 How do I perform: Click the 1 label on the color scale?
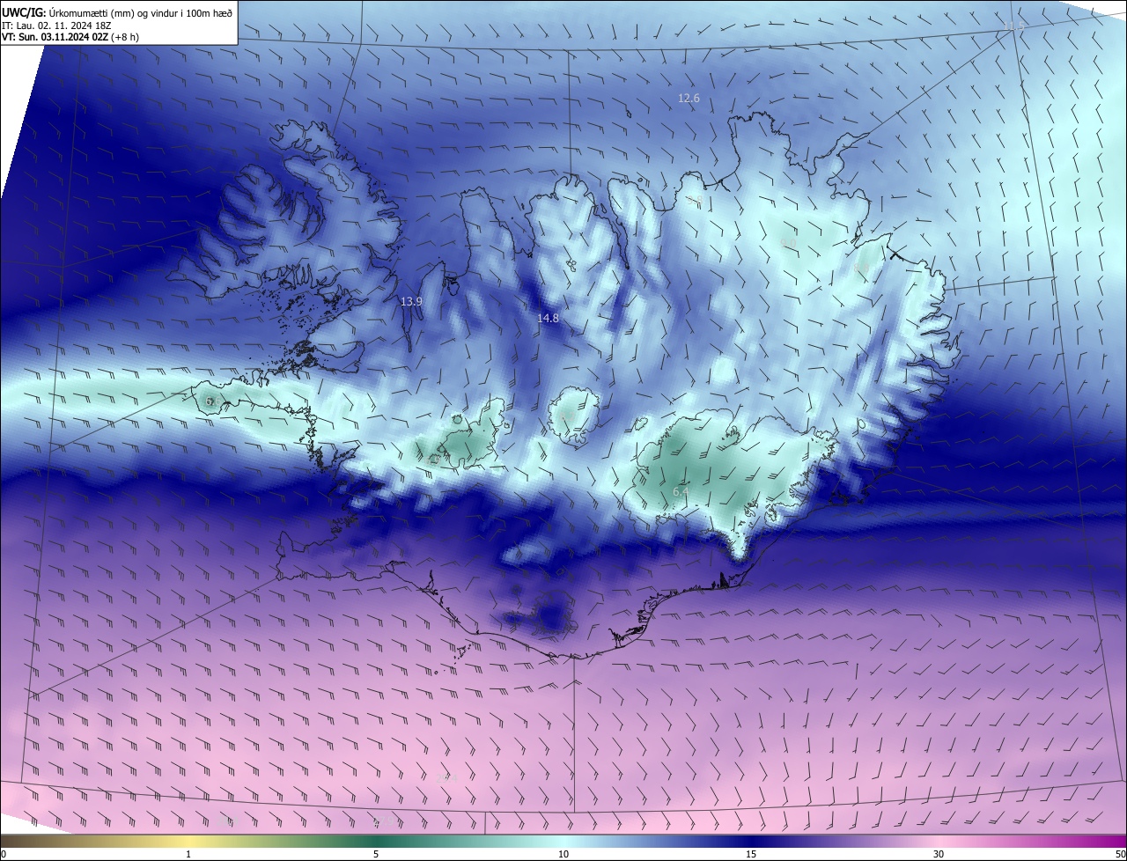coord(188,854)
